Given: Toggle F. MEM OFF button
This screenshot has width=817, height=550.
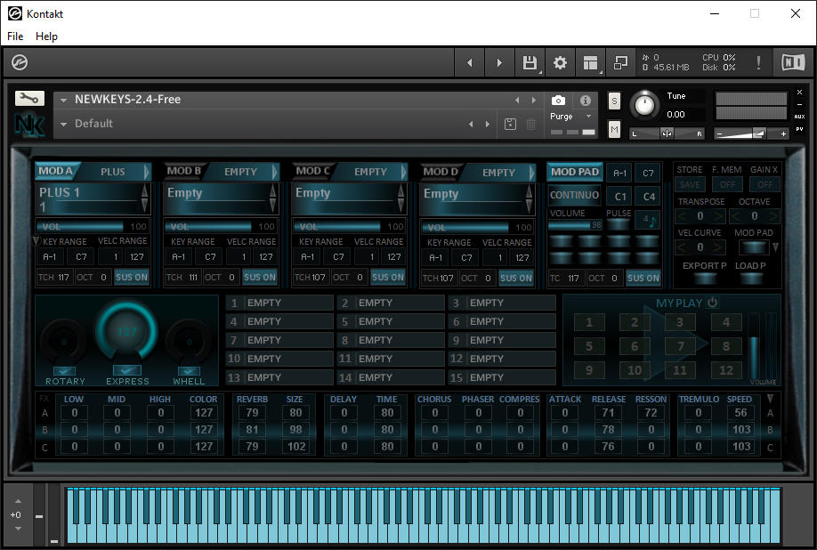Looking at the screenshot, I should coord(727,184).
